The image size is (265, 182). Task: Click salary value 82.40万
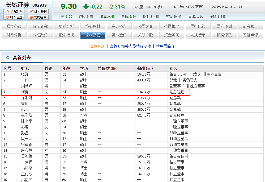pos(143,115)
